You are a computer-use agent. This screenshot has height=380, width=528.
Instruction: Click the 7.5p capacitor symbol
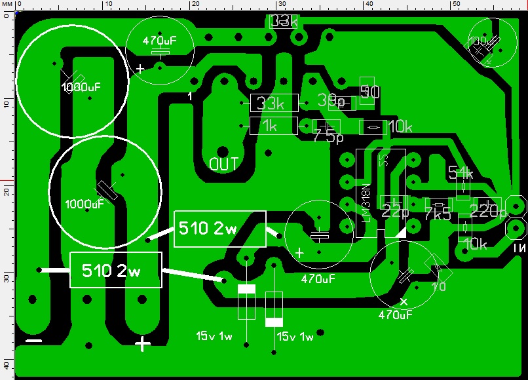(x=327, y=127)
